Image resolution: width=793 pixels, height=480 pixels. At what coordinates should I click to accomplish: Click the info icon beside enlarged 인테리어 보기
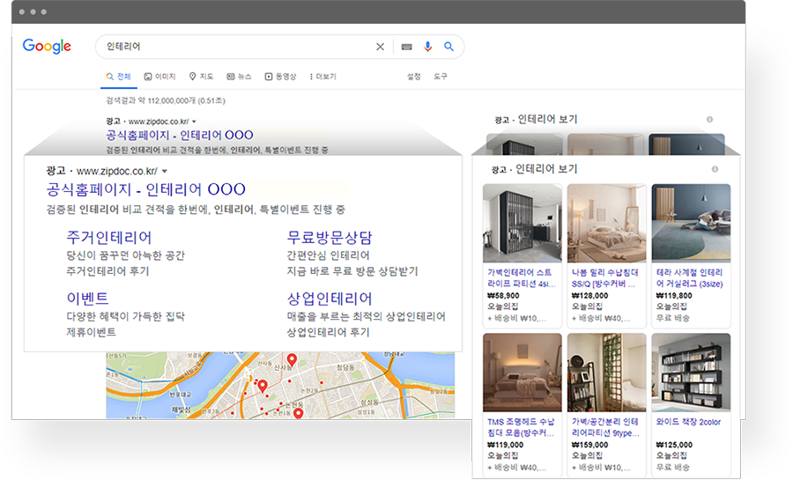pos(715,169)
